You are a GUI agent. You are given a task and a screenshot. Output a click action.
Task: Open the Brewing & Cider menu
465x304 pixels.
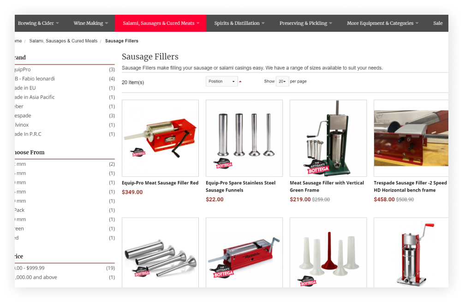click(38, 23)
